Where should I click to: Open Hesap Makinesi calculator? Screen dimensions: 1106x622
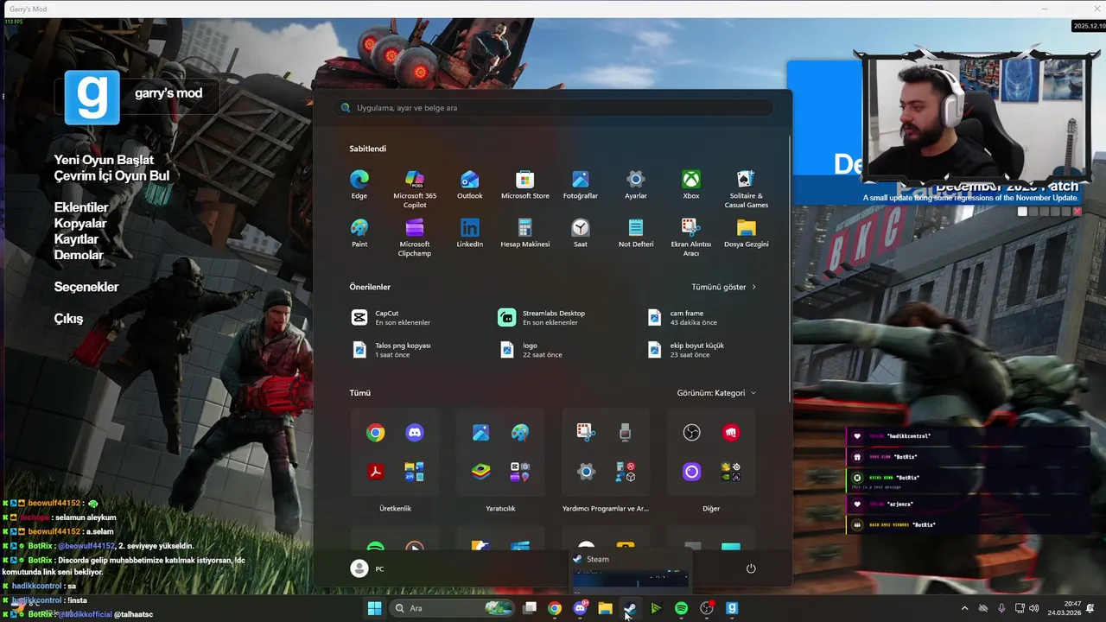coord(525,233)
